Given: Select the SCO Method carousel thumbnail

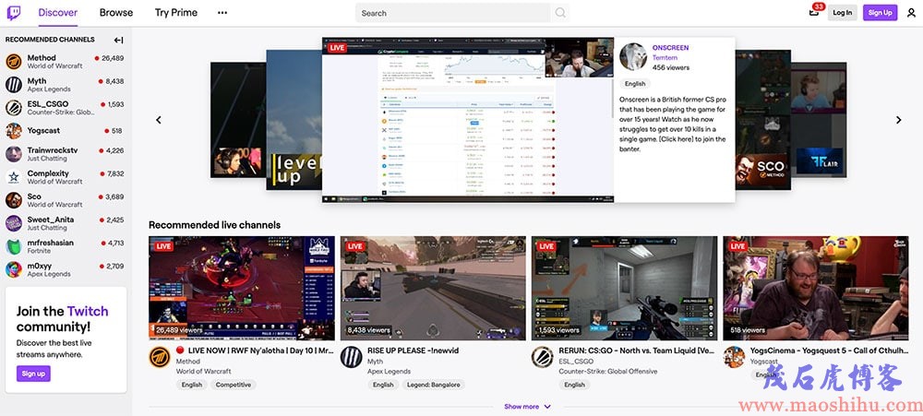Looking at the screenshot, I should (763, 119).
